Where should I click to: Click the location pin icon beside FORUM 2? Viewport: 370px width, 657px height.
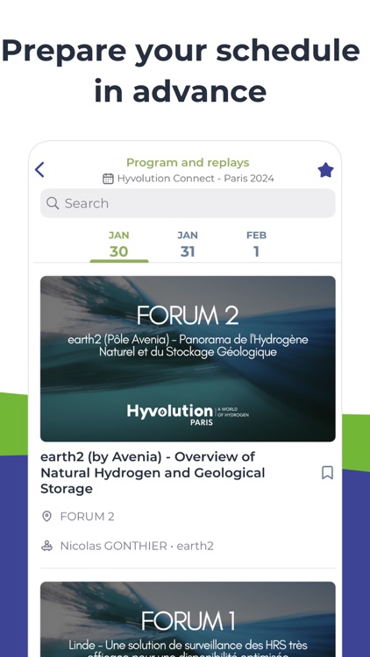tap(47, 516)
